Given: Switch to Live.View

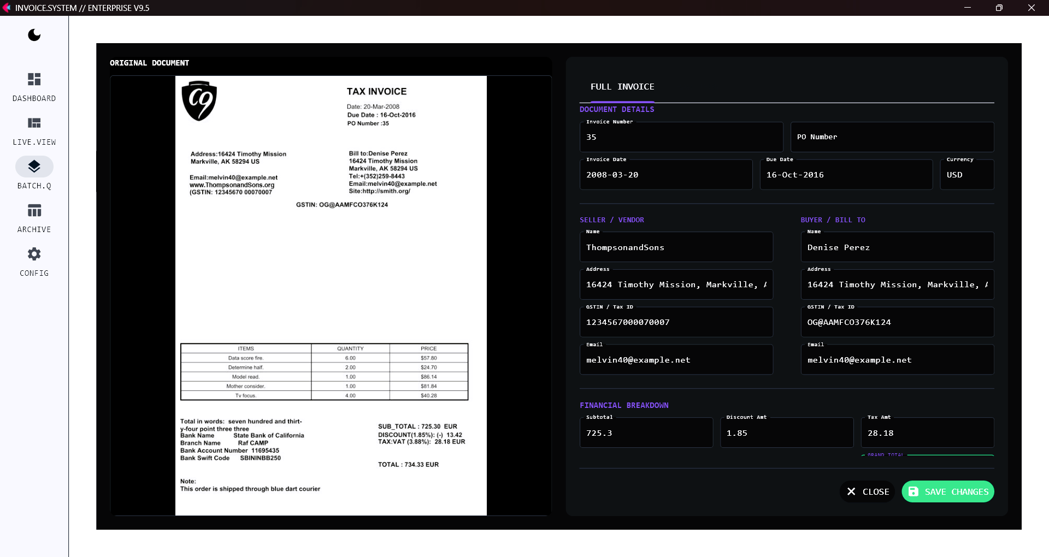Looking at the screenshot, I should [34, 123].
